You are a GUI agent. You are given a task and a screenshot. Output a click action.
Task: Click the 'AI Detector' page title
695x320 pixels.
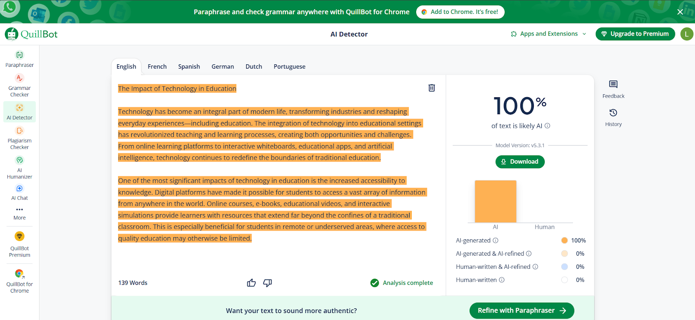pyautogui.click(x=349, y=34)
